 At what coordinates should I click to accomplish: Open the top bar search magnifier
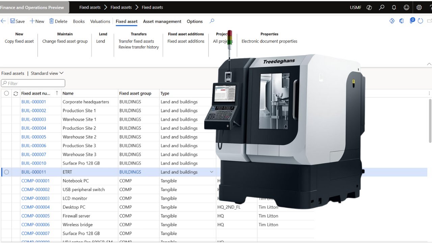[x=382, y=7]
